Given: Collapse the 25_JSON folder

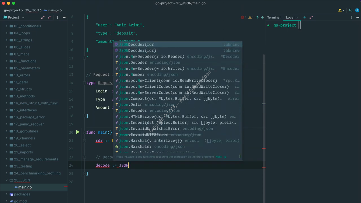Looking at the screenshot, I should click(7, 180).
